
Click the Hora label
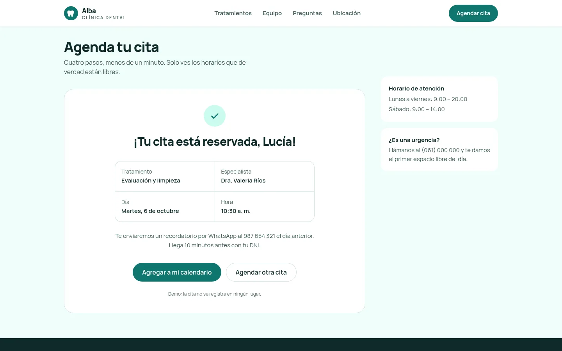(227, 202)
